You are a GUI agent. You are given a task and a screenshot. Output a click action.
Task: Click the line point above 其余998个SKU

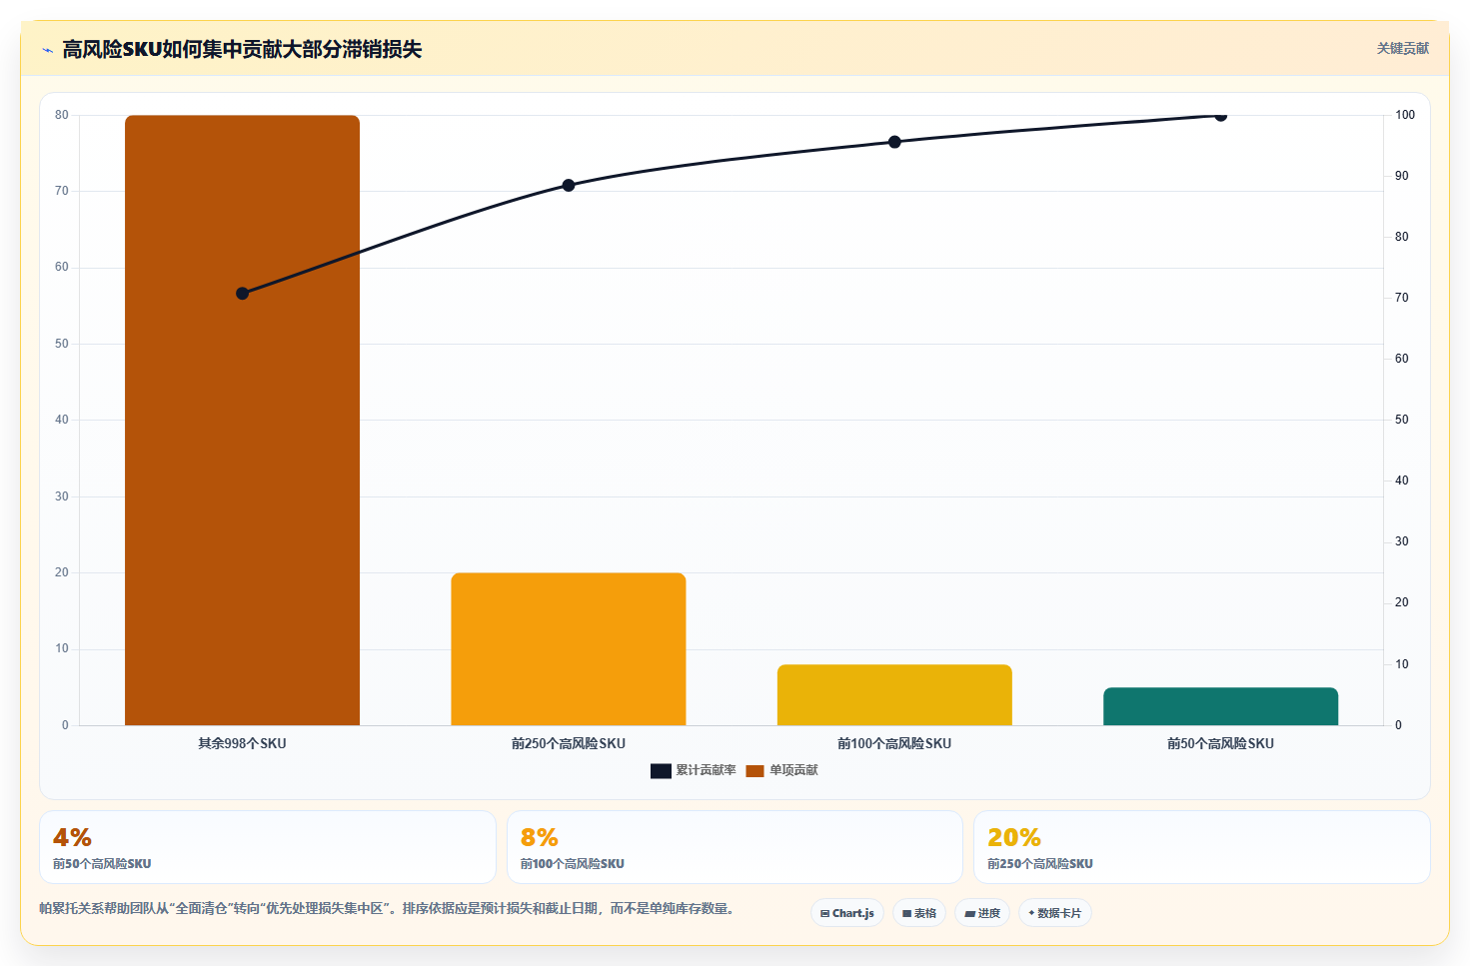[242, 294]
